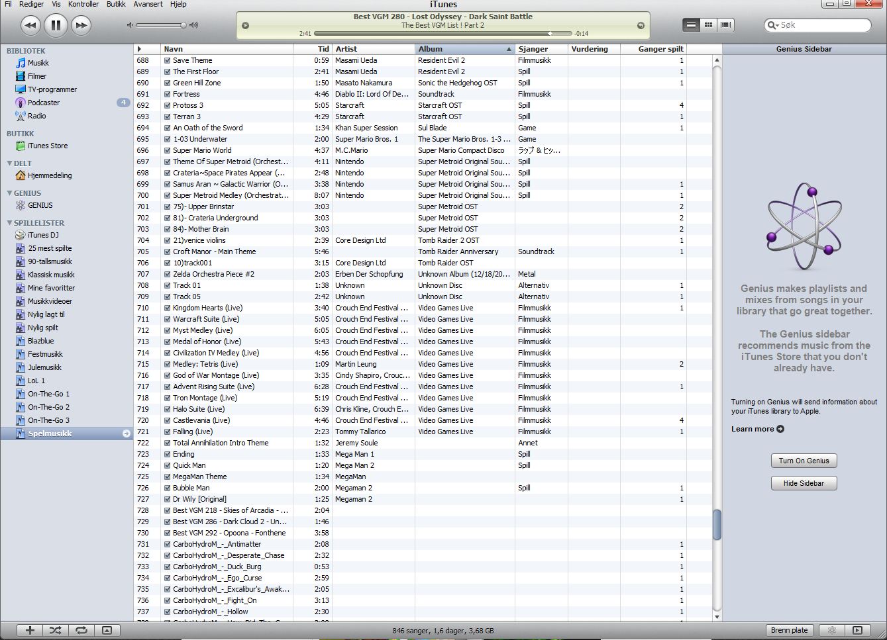Collapse the DELT sidebar section
The height and width of the screenshot is (640, 887).
9,163
